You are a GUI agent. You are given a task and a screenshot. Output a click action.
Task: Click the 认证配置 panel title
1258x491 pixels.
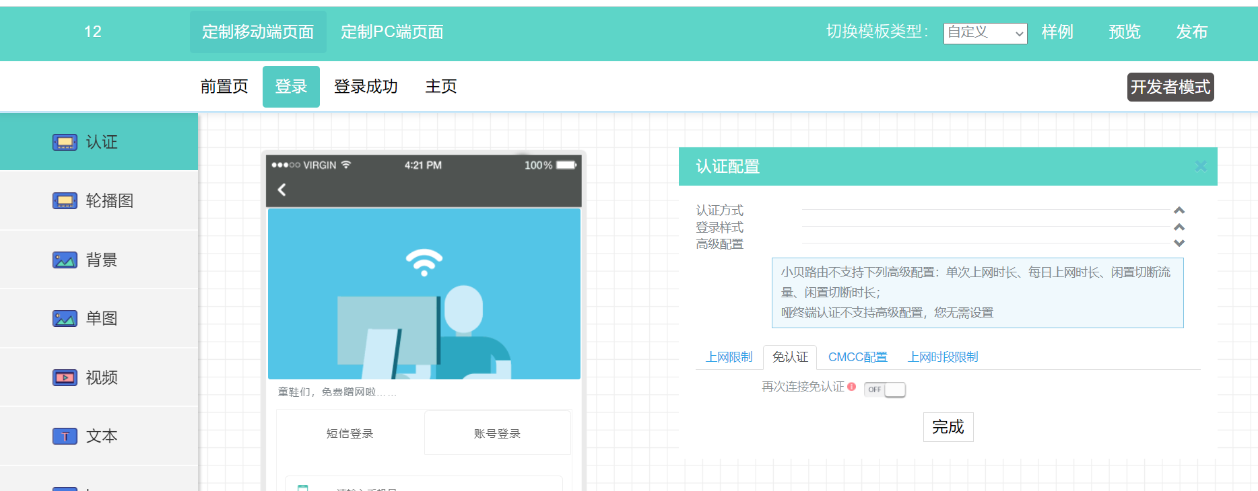[x=728, y=166]
